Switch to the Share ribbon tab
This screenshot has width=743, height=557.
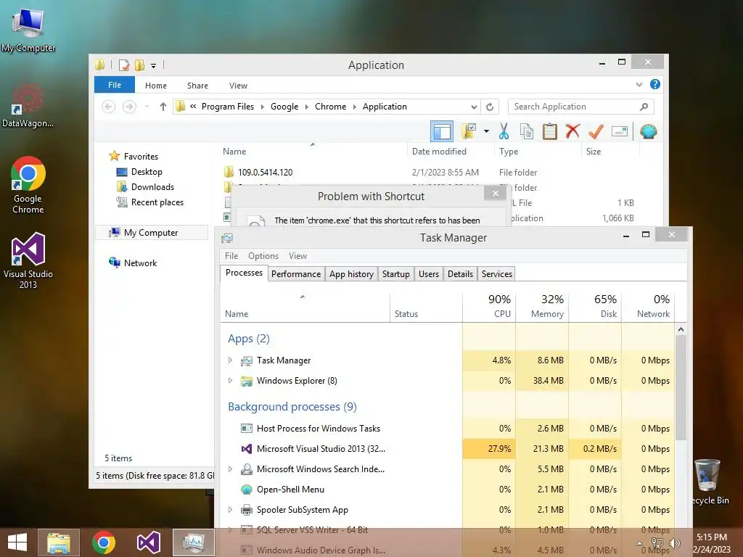point(197,86)
